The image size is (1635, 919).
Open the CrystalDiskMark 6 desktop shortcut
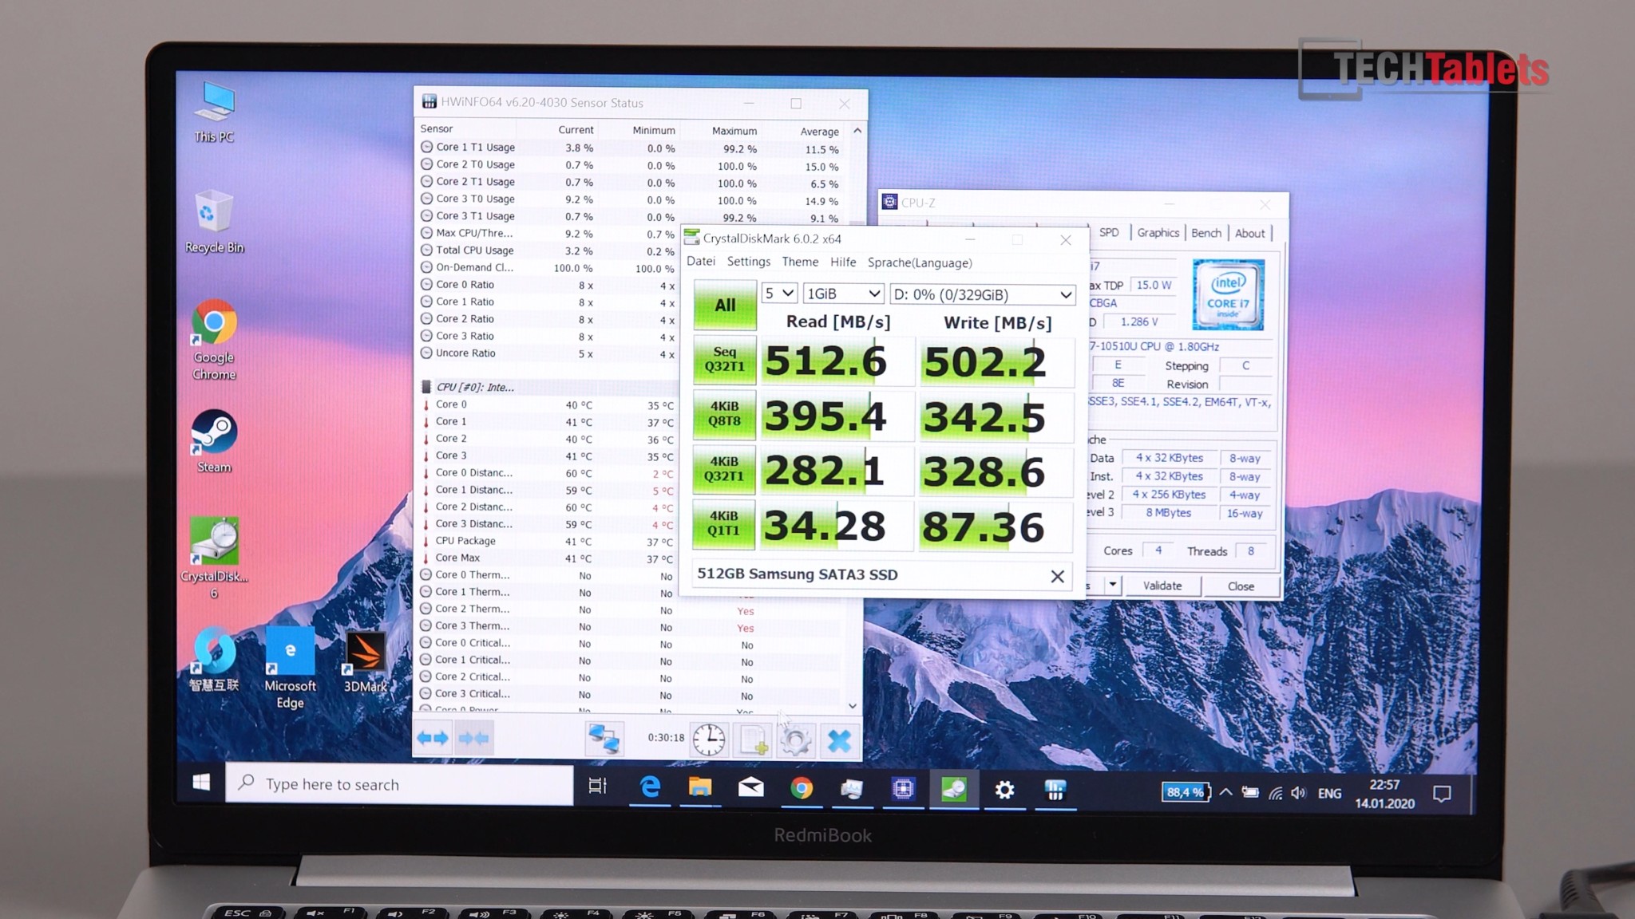(214, 558)
